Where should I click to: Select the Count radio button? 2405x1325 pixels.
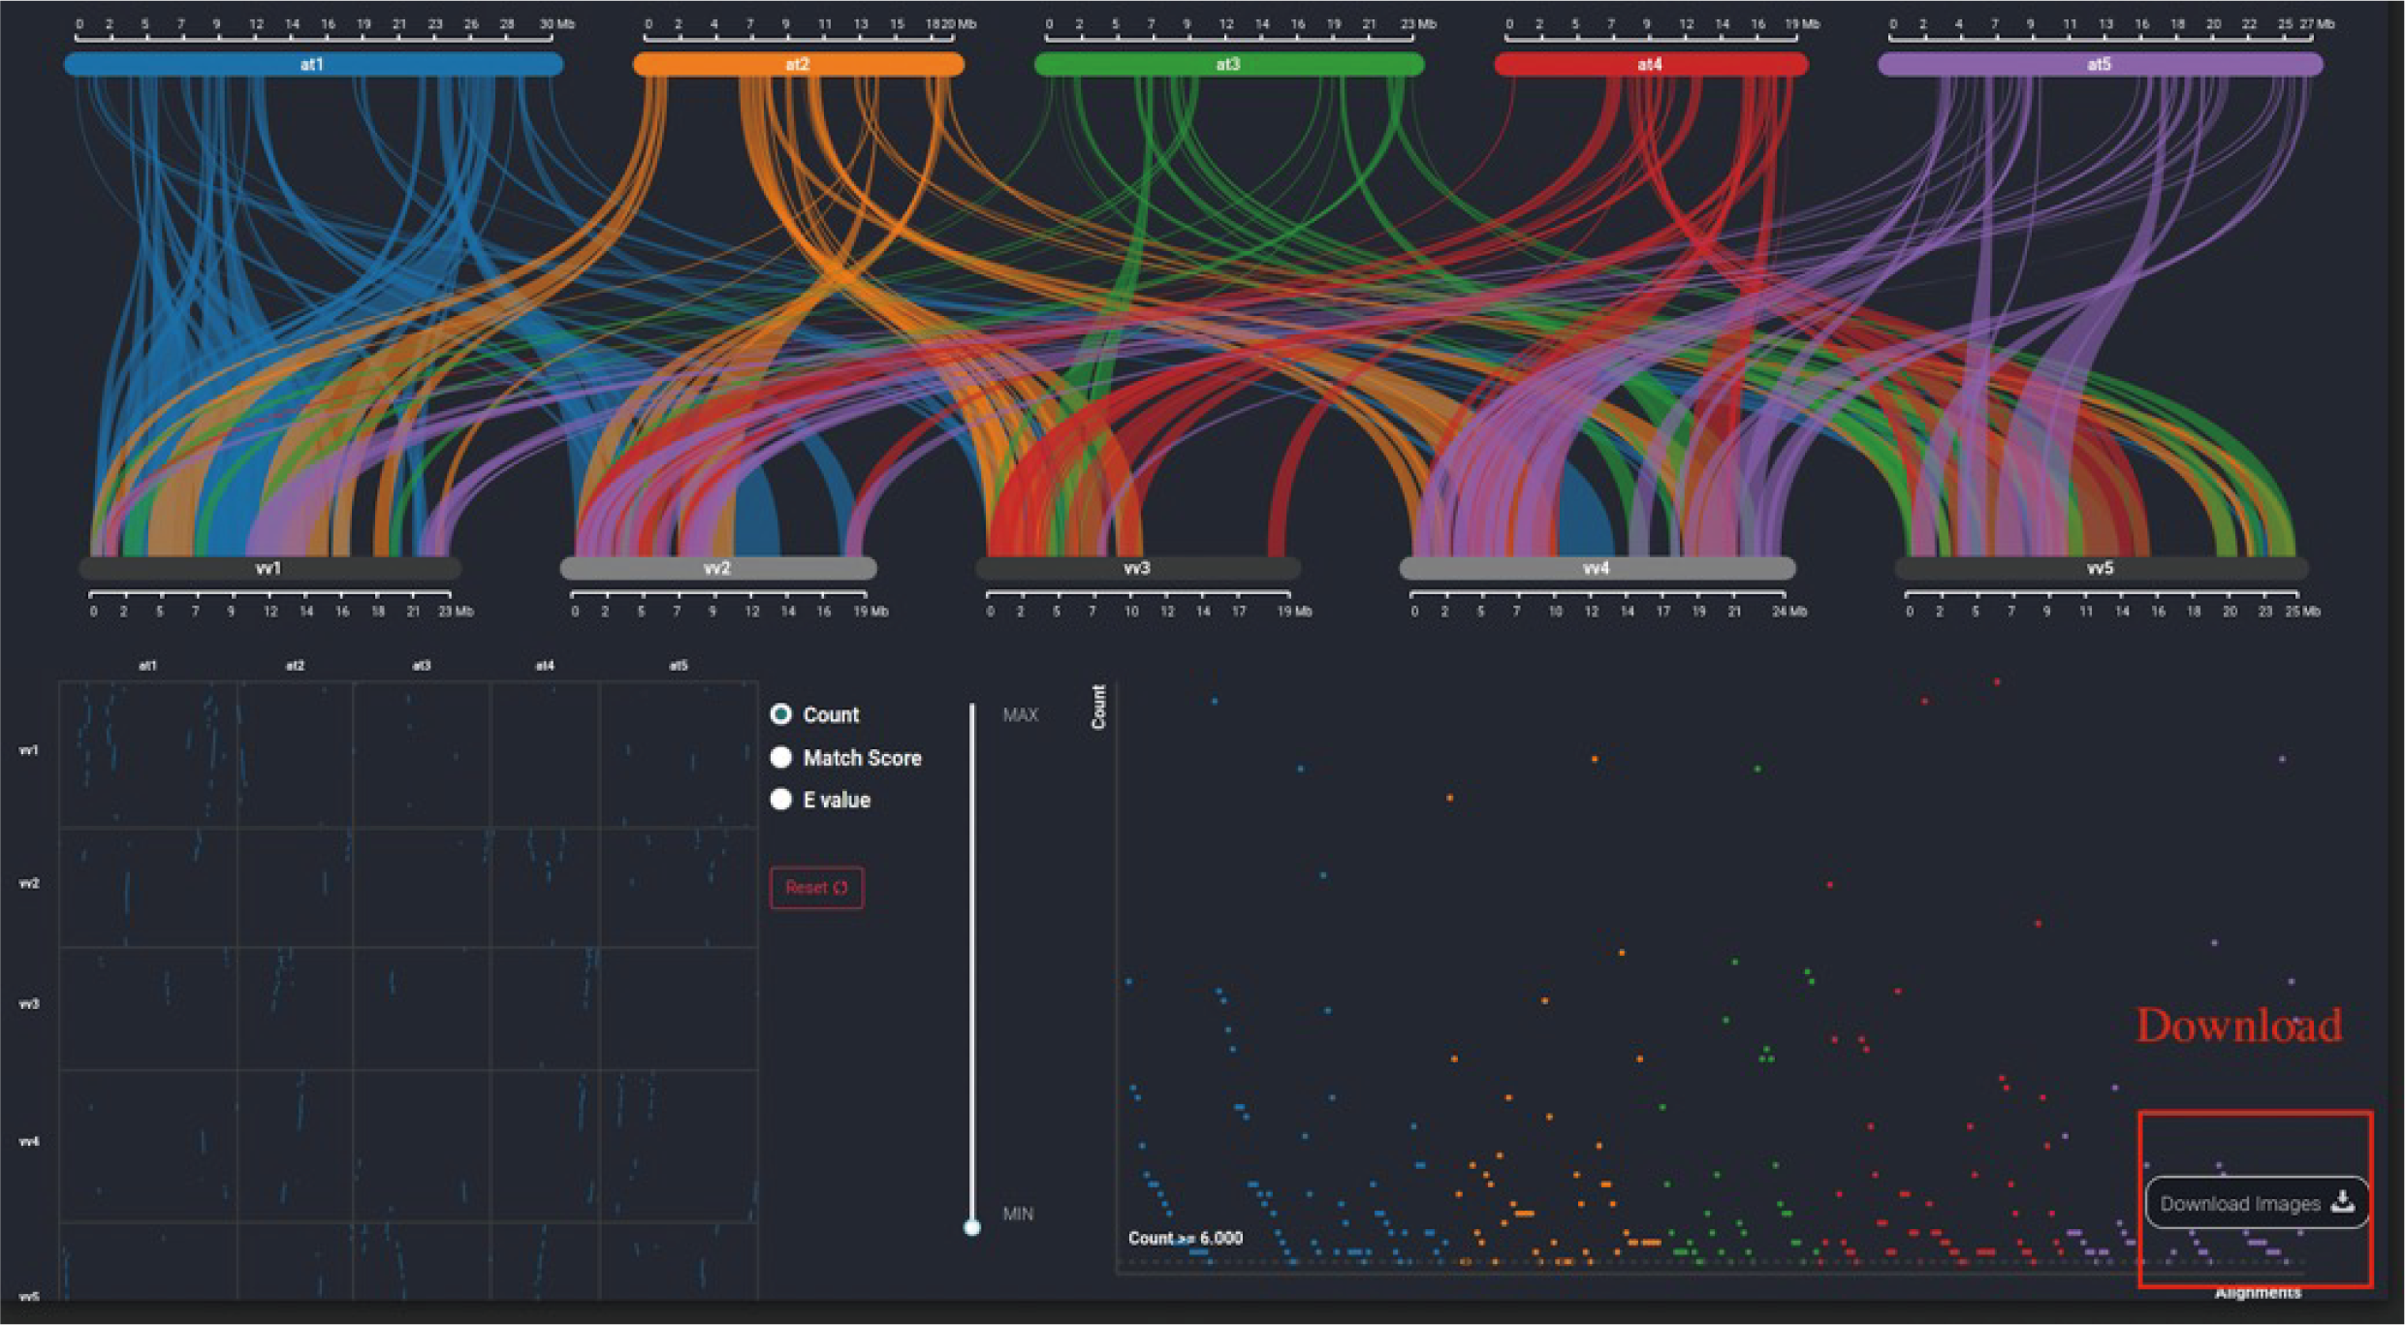780,714
